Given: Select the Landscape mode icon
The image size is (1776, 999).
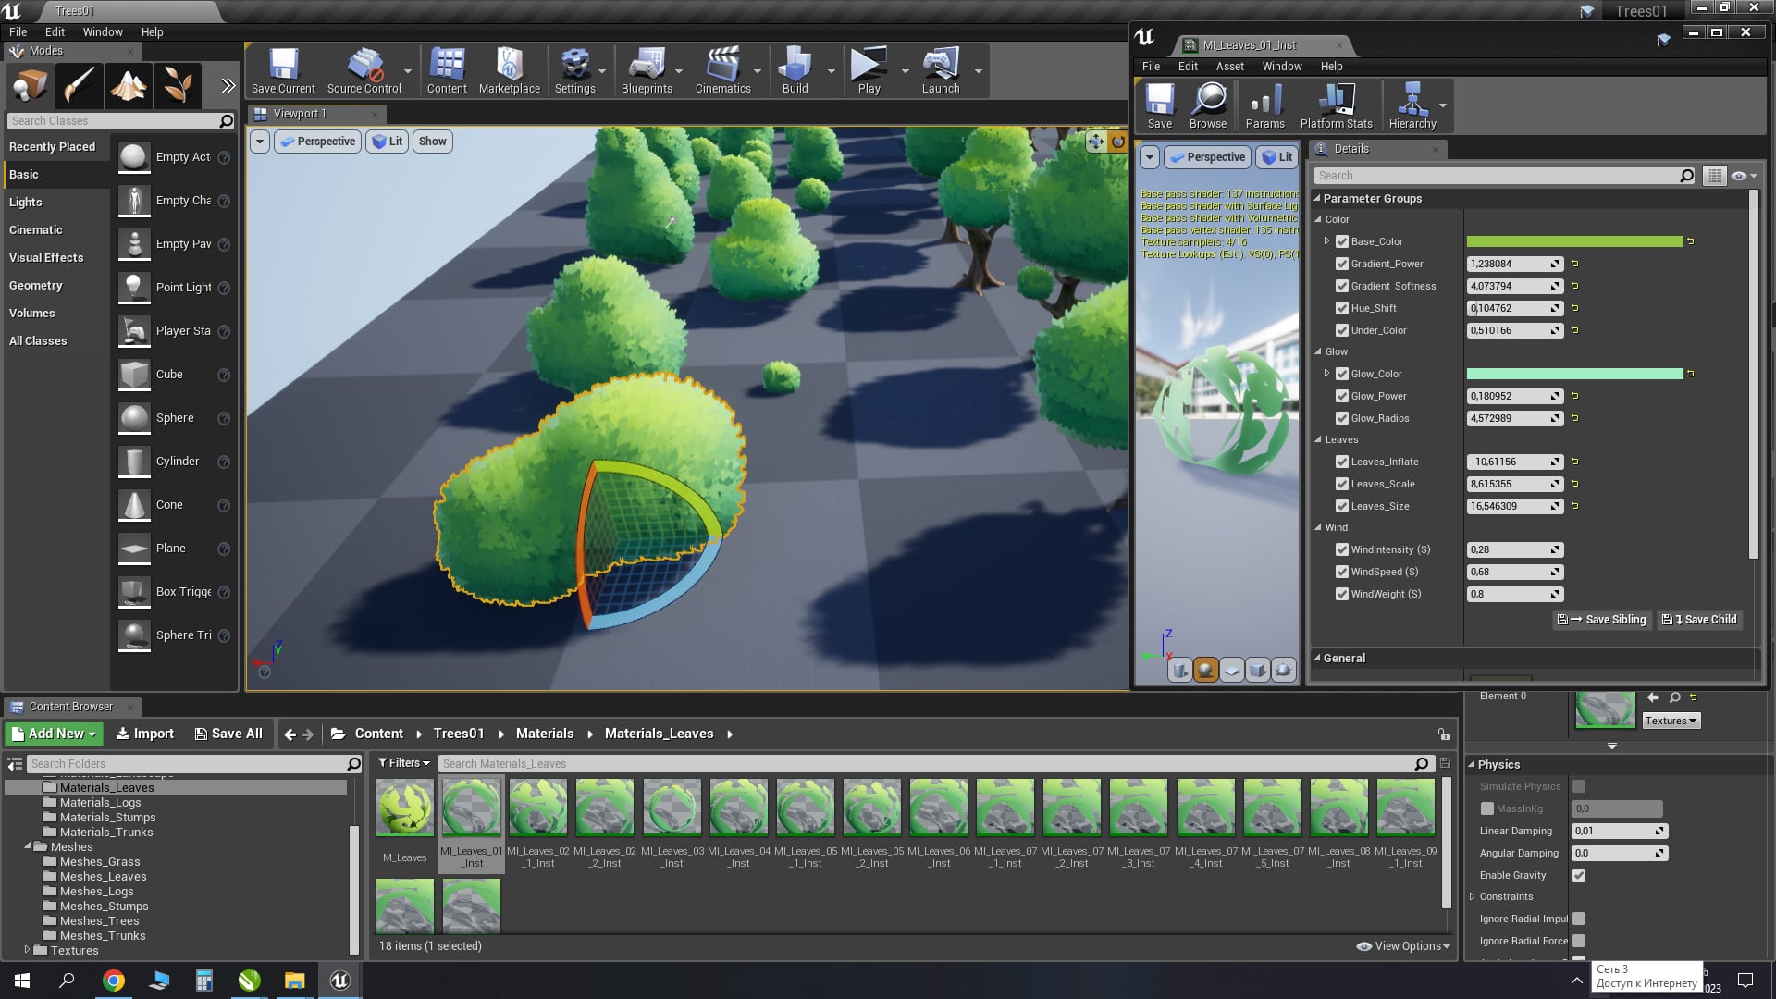Looking at the screenshot, I should (x=128, y=86).
